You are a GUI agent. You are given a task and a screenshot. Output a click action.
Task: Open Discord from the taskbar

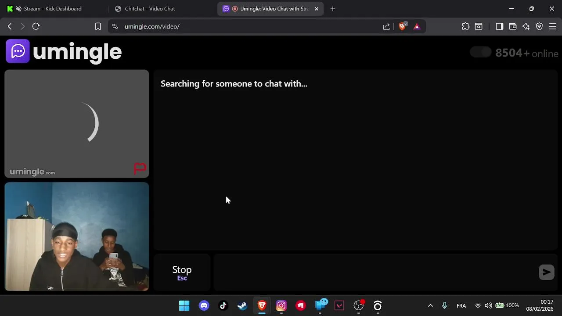[x=204, y=305]
